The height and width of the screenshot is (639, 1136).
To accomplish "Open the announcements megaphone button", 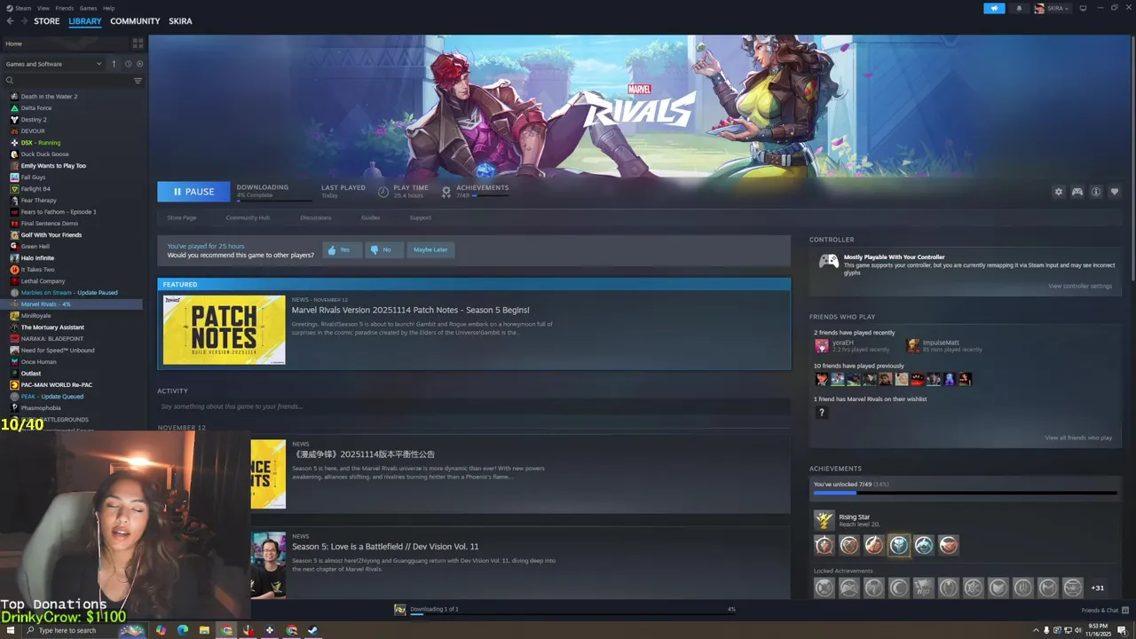I will click(994, 8).
